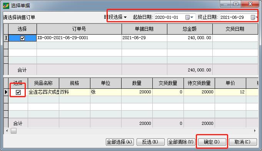Image resolution: width=262 pixels, height=151 pixels.
Task: Toggle checkbox for the 全连芯四次成型 item row
Action: (x=18, y=92)
